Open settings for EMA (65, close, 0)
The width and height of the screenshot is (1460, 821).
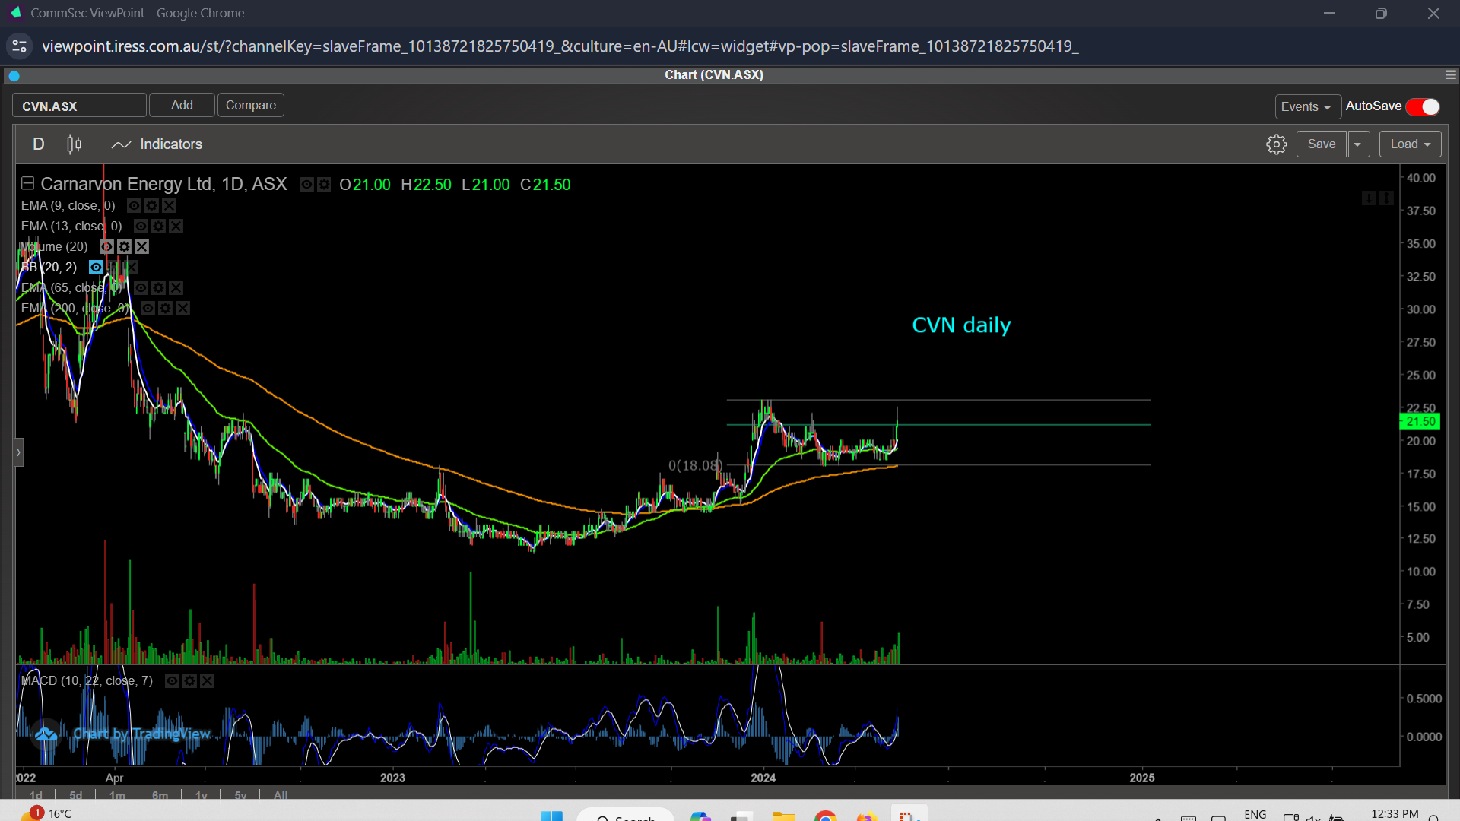pos(158,287)
